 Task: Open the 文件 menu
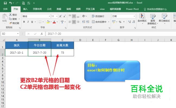(5, 9)
